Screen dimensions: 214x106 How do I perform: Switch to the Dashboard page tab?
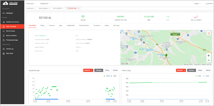(x=30, y=8)
